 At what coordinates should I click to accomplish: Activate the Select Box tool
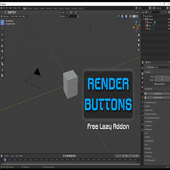click(x=2, y=22)
